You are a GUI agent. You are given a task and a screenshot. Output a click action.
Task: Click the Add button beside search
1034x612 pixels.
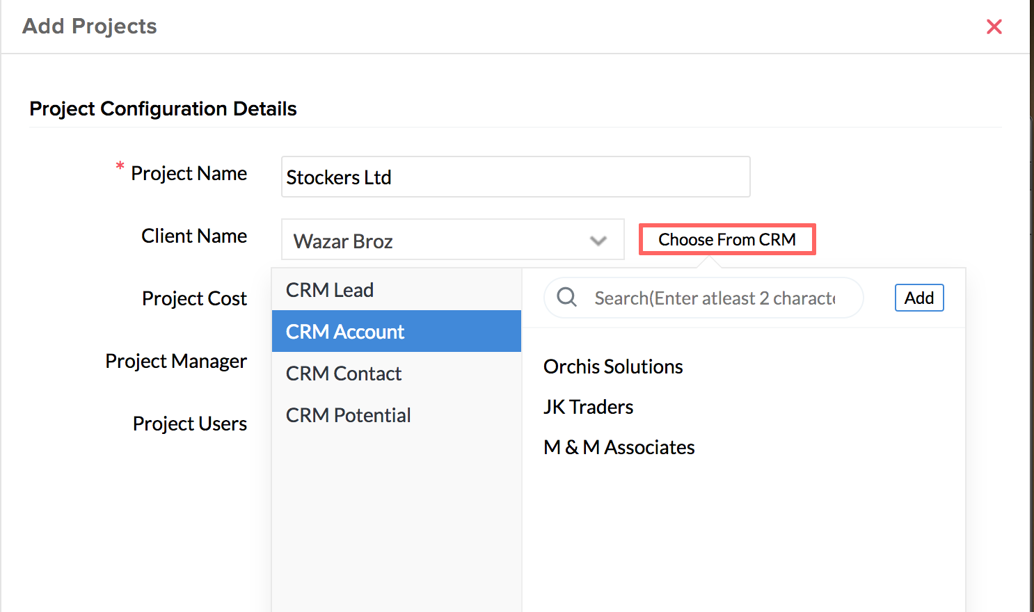pos(918,298)
